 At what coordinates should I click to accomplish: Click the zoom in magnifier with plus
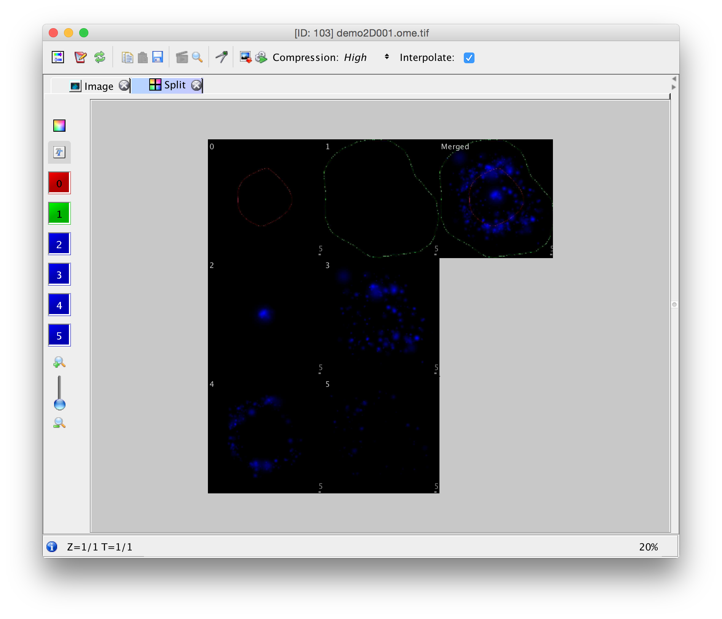[59, 362]
